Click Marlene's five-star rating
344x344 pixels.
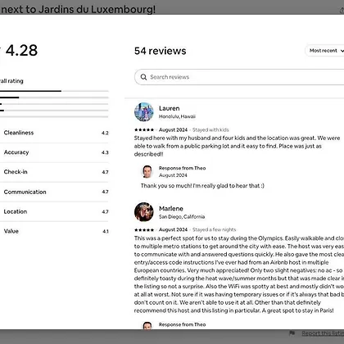pos(144,229)
